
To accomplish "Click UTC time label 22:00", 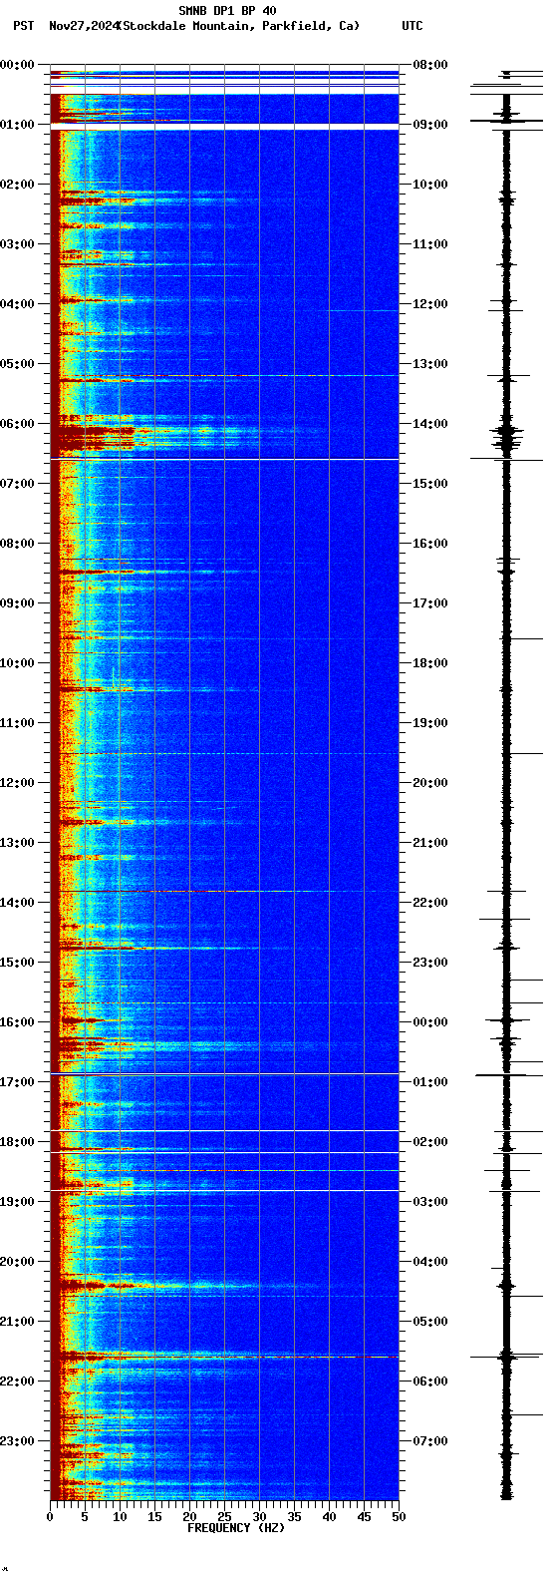I will click(x=430, y=902).
